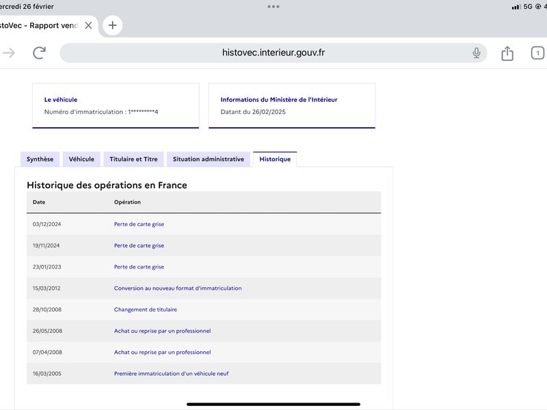The width and height of the screenshot is (547, 410).
Task: Click Conversion au nouveau format d'immatriculation
Action: click(x=178, y=288)
